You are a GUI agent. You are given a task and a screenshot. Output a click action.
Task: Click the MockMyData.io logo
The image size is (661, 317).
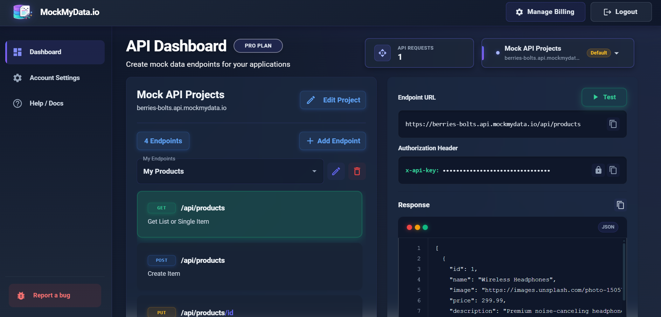(x=22, y=12)
